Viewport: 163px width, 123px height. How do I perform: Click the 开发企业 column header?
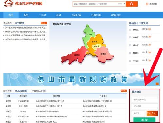103,96
